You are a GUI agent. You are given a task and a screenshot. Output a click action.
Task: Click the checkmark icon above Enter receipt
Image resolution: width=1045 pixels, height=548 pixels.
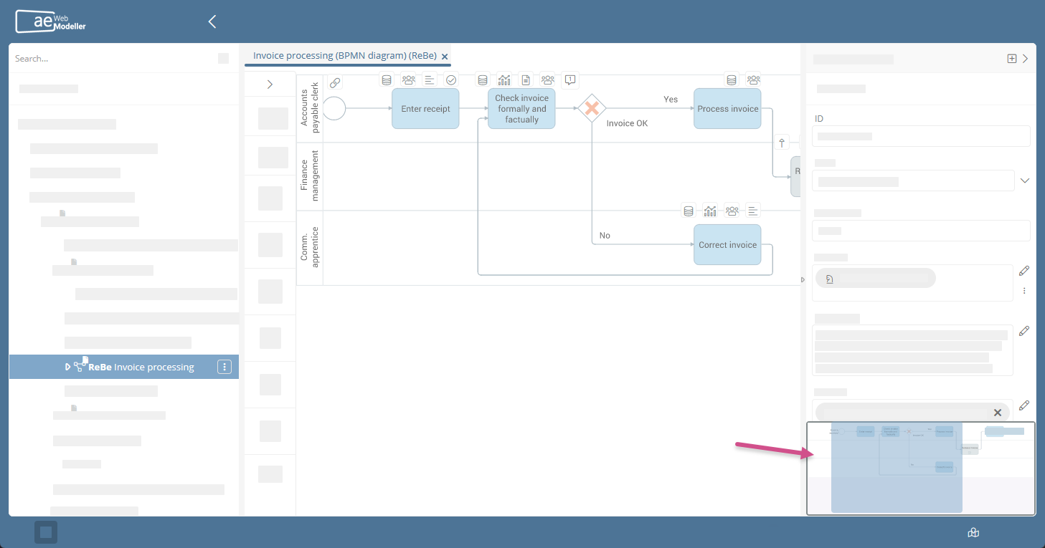click(x=451, y=80)
